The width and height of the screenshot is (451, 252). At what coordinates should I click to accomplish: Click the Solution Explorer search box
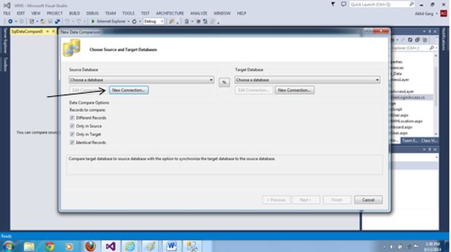(x=410, y=48)
